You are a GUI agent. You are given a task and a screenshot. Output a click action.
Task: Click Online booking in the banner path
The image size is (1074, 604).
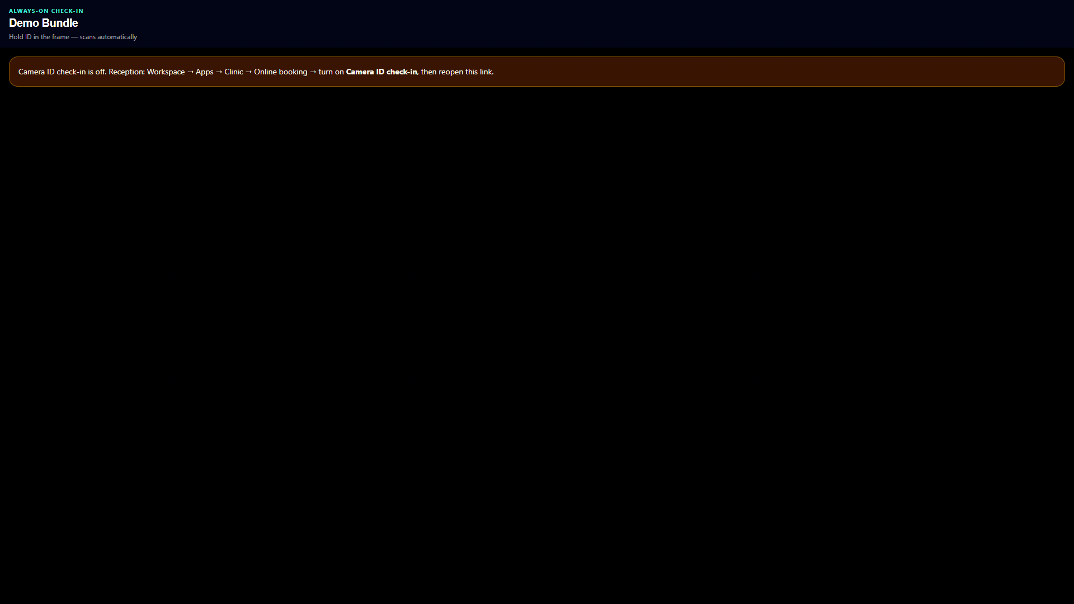pos(281,72)
